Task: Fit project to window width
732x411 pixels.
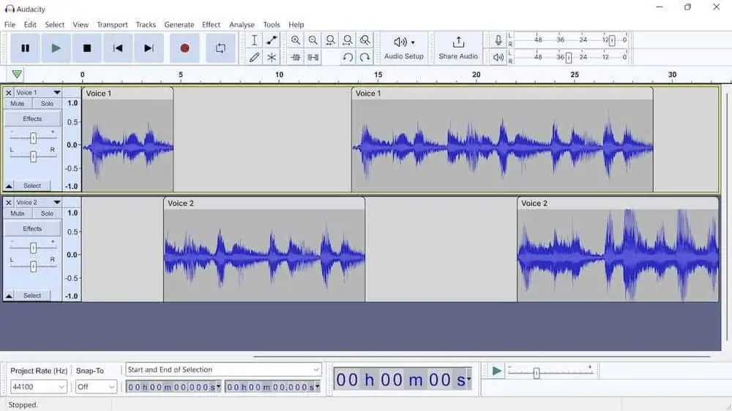Action: pos(347,40)
